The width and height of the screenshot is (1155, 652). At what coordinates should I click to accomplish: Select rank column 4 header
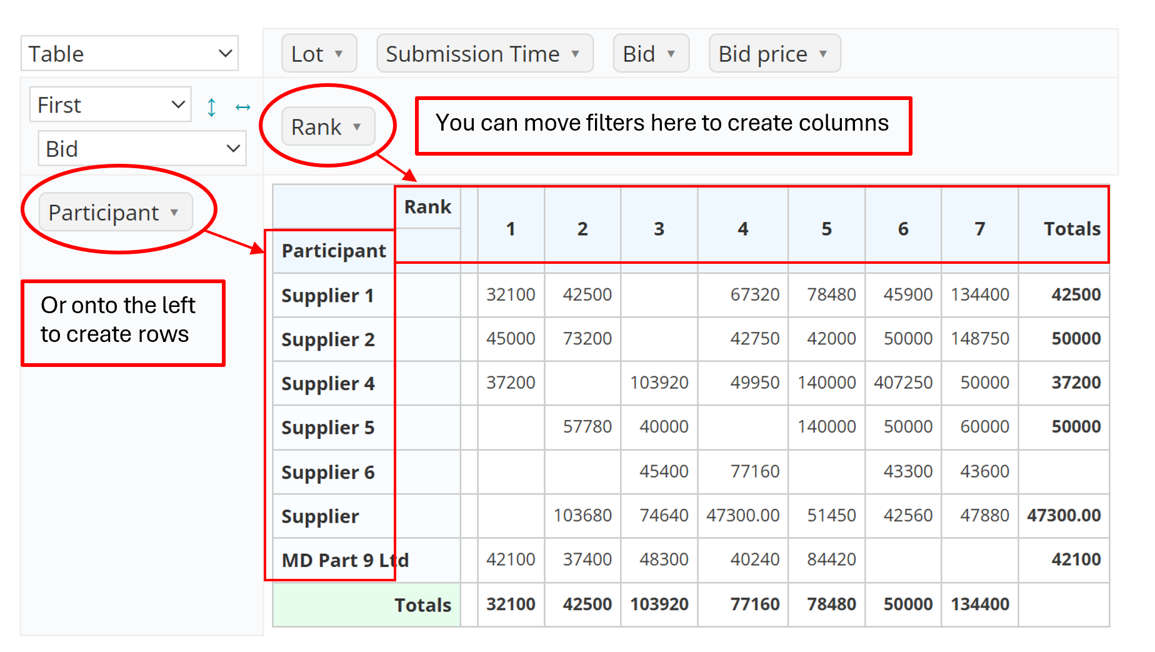click(x=742, y=229)
